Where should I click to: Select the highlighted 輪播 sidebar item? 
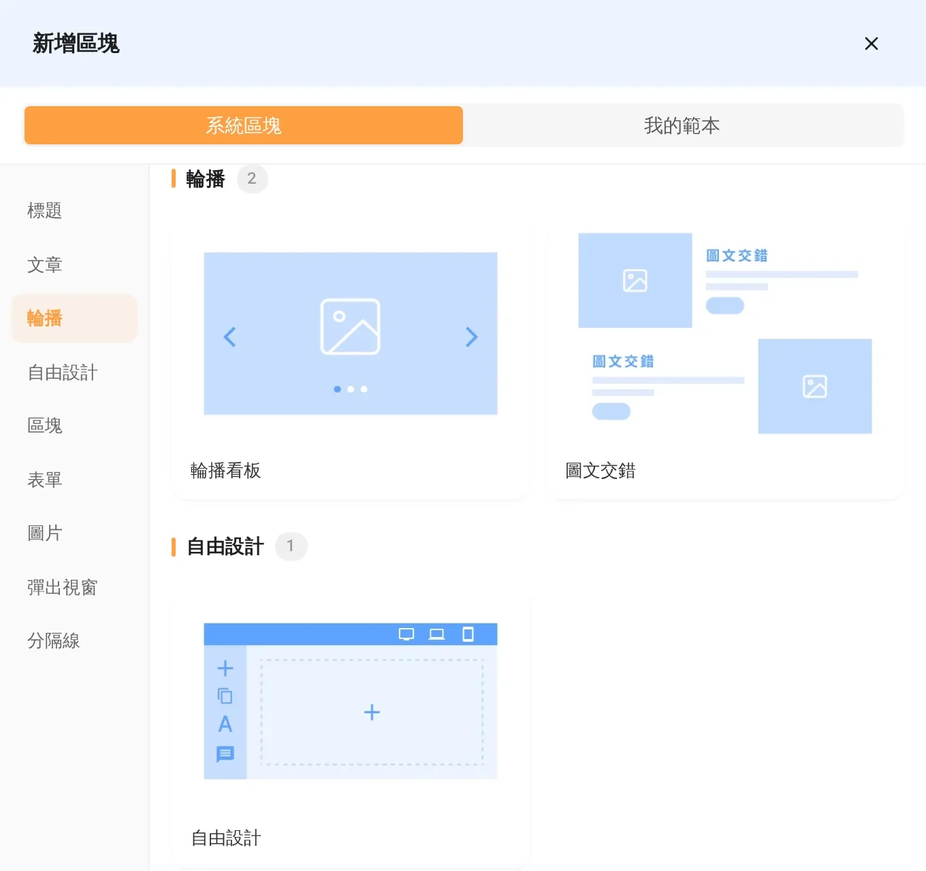coord(75,318)
